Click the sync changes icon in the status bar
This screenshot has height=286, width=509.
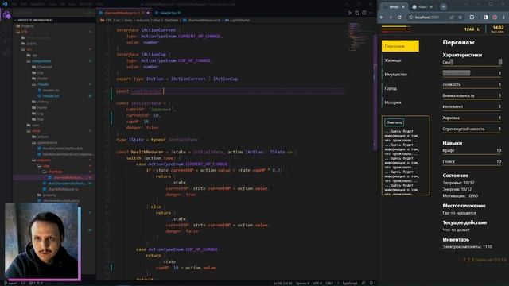pos(23,283)
